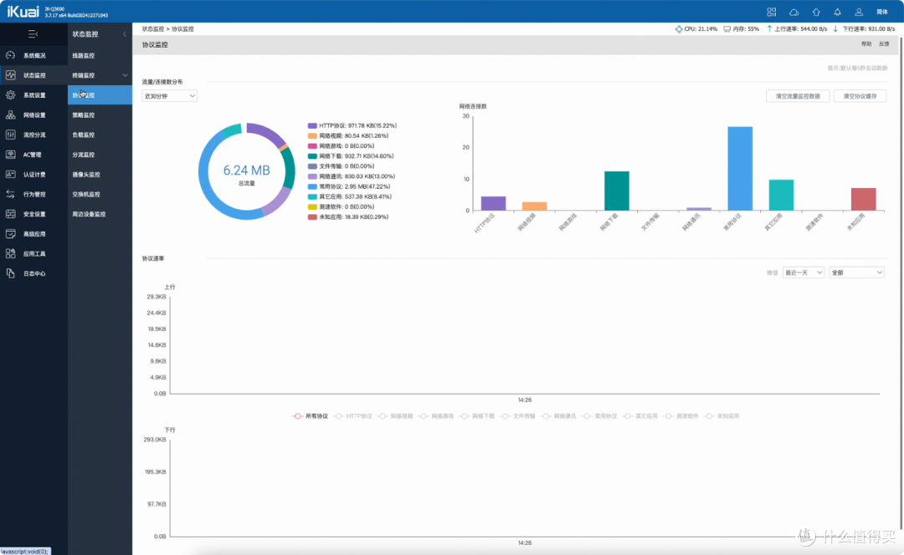
Task: Open the user account icon
Action: (859, 12)
